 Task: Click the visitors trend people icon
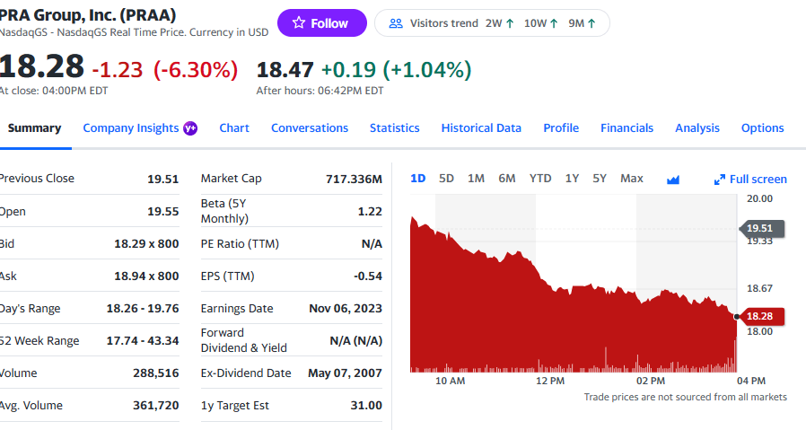396,23
